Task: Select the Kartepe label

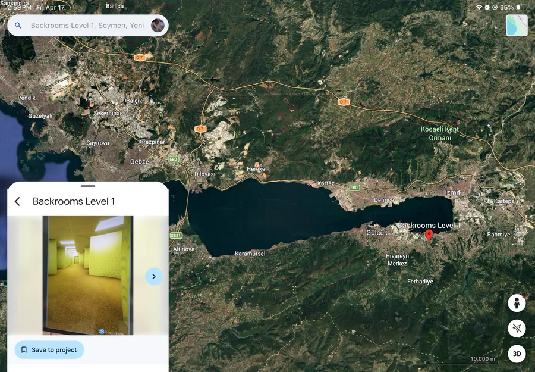Action: point(504,201)
